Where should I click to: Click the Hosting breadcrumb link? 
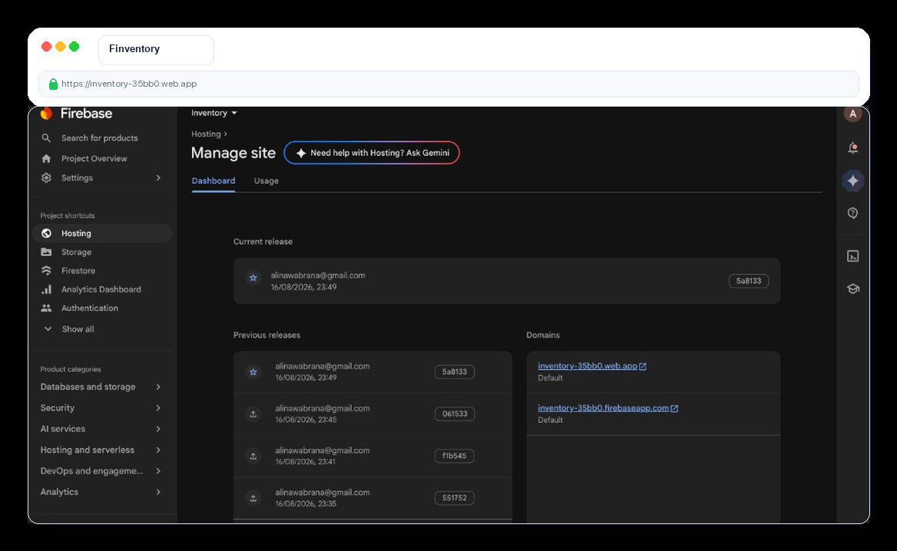coord(206,134)
